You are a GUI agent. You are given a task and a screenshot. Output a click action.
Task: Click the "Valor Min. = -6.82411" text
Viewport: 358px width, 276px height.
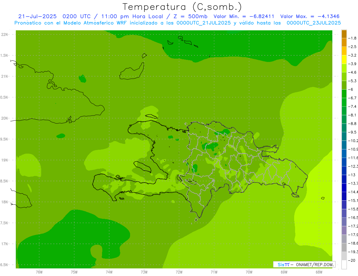244,16
